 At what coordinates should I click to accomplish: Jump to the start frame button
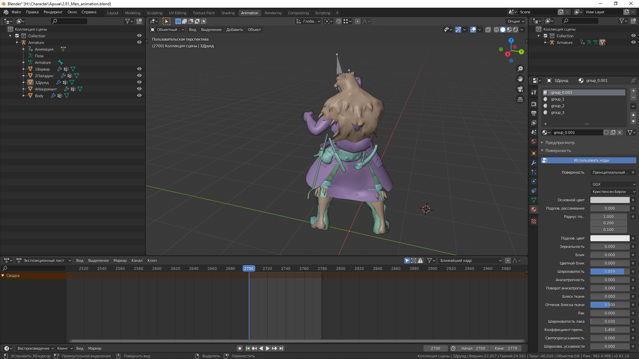click(x=248, y=348)
